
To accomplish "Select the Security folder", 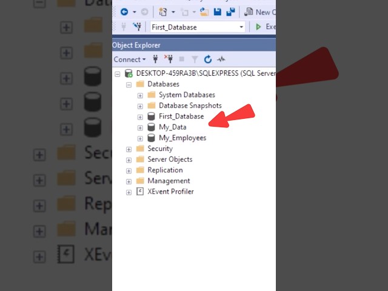I will click(160, 149).
